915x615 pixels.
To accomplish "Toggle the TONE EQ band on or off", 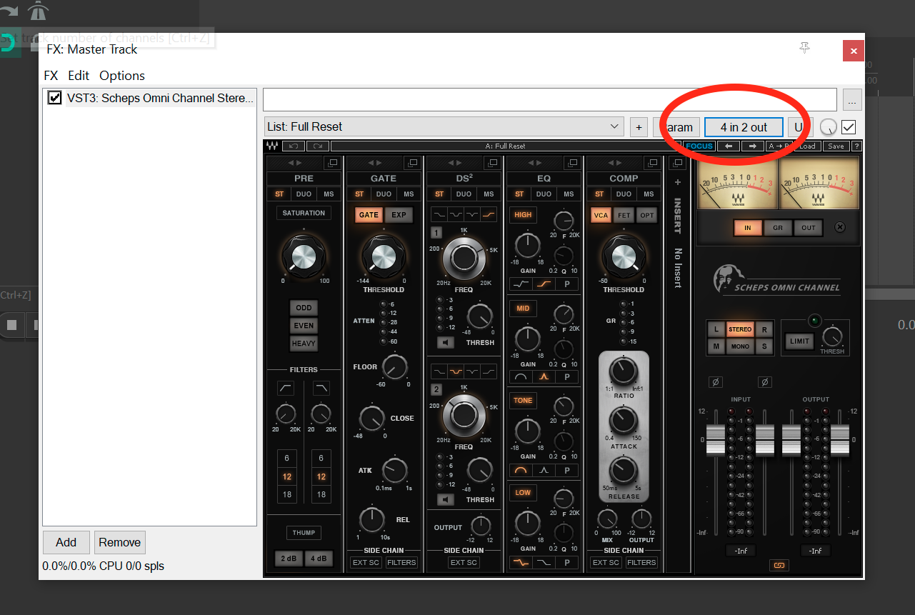I will pyautogui.click(x=524, y=400).
